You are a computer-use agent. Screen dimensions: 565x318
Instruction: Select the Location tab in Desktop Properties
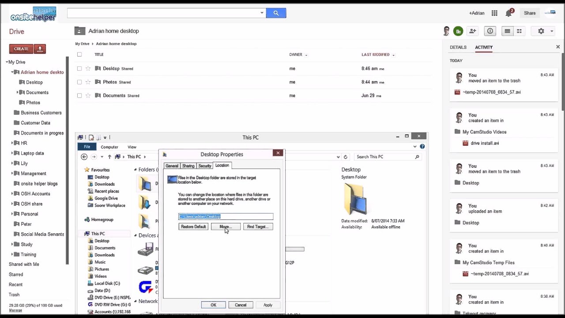(x=222, y=165)
